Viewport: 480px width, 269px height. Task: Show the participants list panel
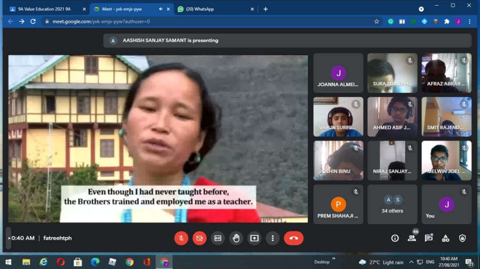(x=412, y=238)
